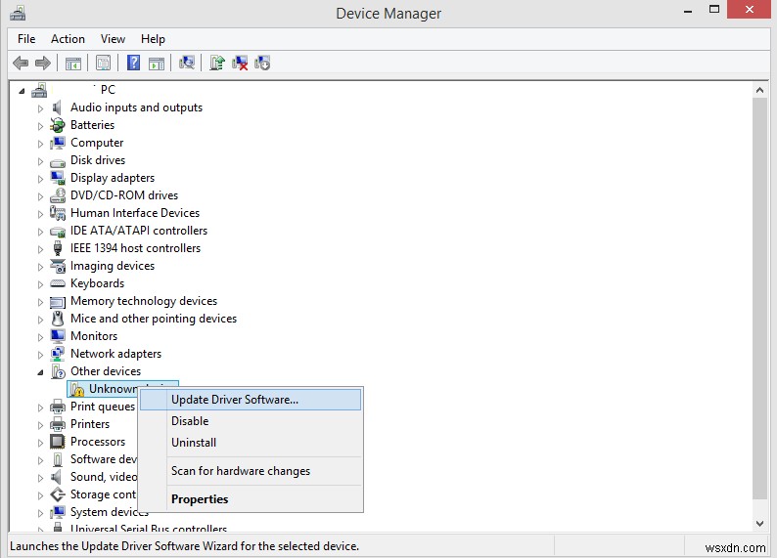Click Update Driver Software toolbar icon
The width and height of the screenshot is (777, 558).
click(217, 64)
